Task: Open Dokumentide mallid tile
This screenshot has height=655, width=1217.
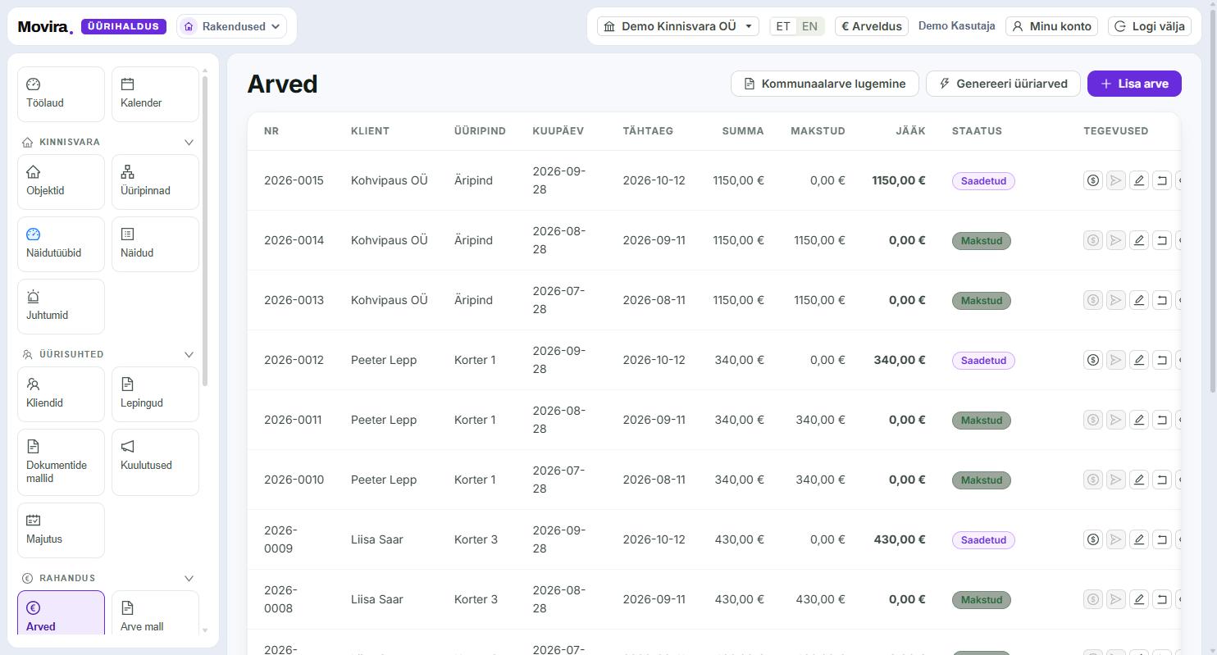Action: pos(61,462)
